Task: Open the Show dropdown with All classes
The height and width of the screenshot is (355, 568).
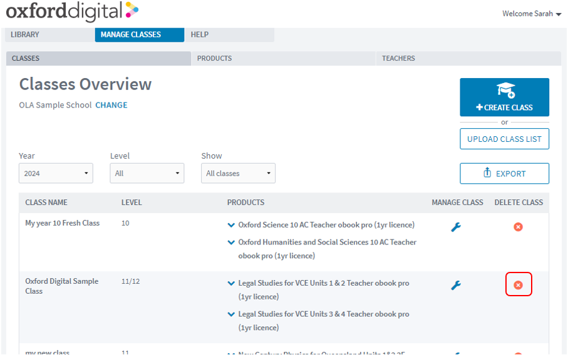Action: click(239, 173)
